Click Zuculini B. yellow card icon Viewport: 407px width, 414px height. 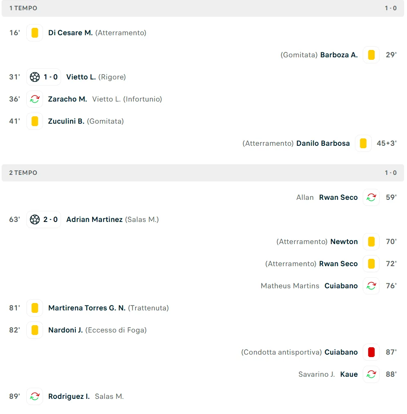coord(35,121)
